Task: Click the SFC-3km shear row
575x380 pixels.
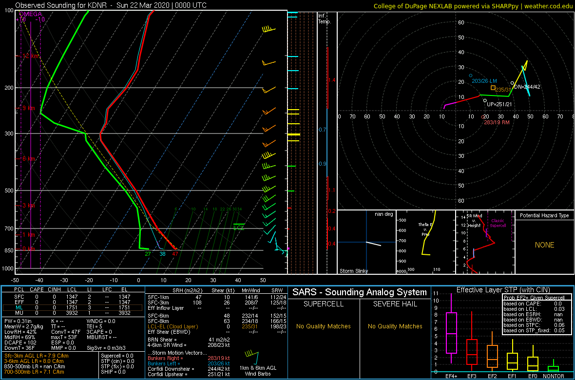Action: pyautogui.click(x=216, y=302)
